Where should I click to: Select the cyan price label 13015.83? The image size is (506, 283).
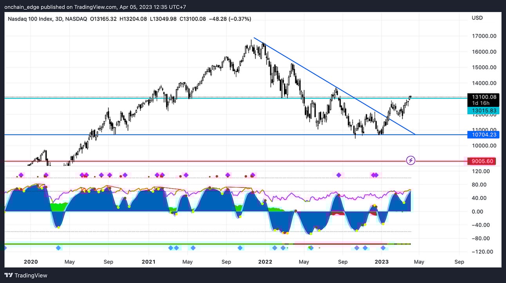(484, 111)
